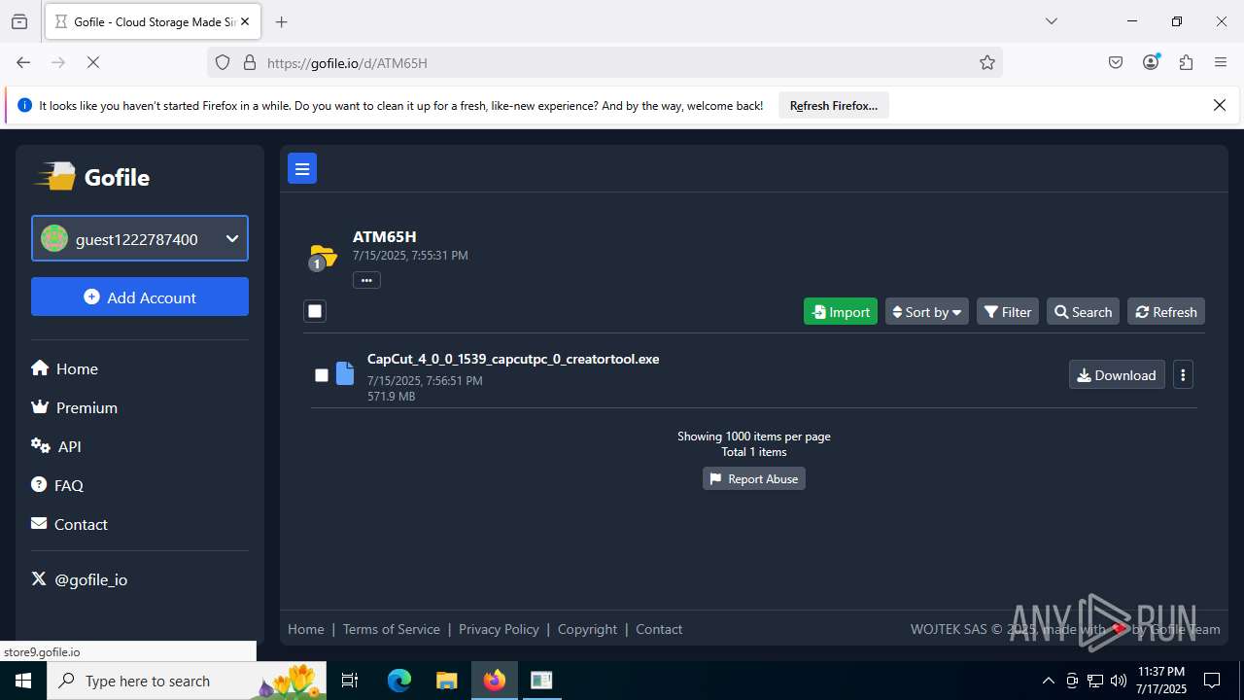Open File Explorer from taskbar
Viewport: 1244px width, 700px height.
pos(446,681)
